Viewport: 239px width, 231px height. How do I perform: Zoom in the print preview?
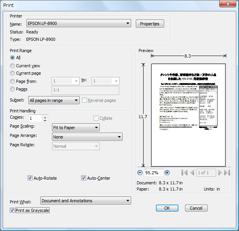(167, 173)
